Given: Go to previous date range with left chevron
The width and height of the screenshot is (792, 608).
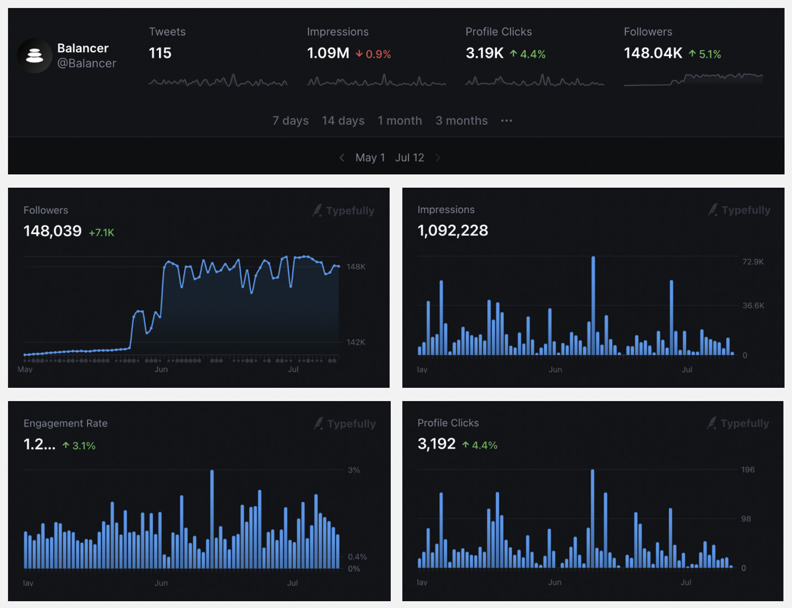Looking at the screenshot, I should (342, 158).
